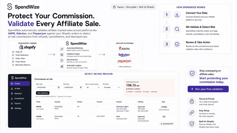Click Run your first validation button
The height and width of the screenshot is (133, 237).
[x=208, y=89]
